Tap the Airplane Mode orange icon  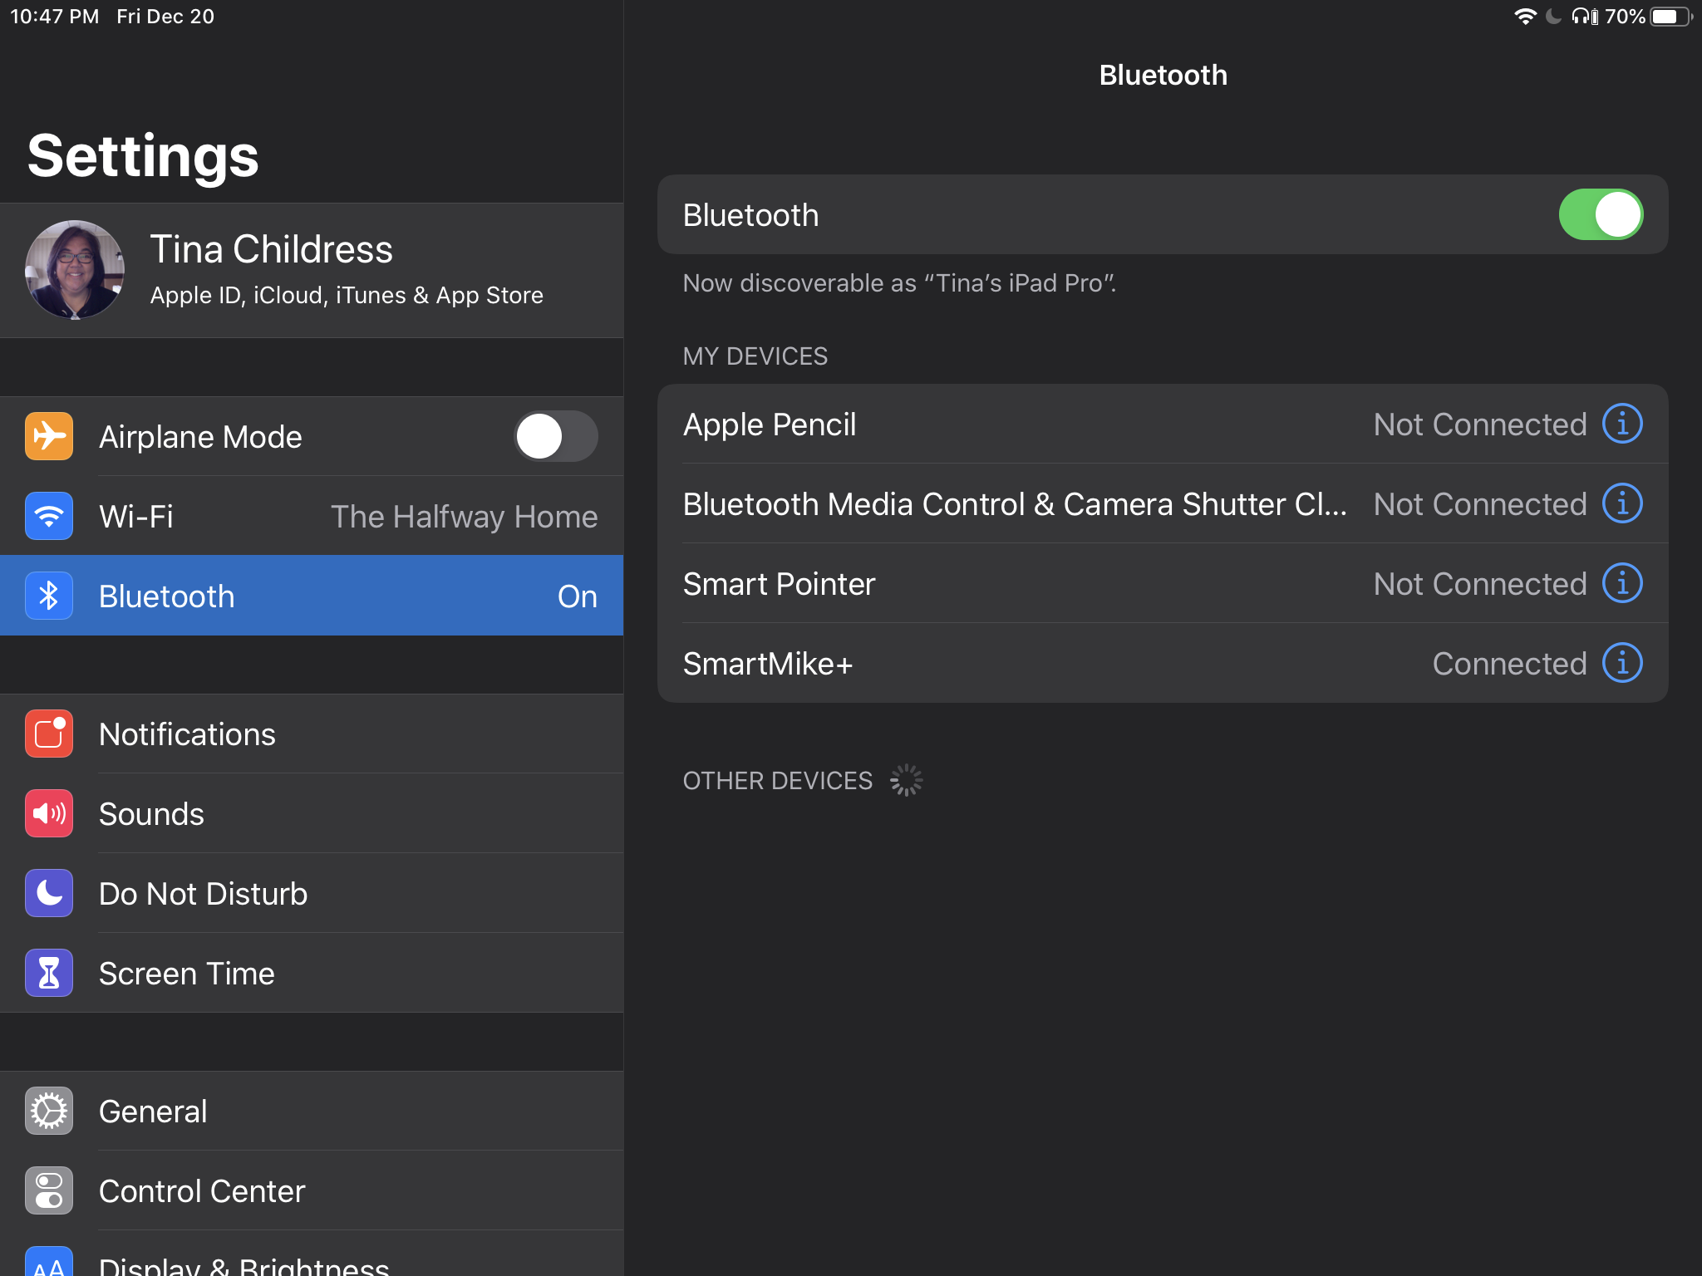[x=49, y=436]
